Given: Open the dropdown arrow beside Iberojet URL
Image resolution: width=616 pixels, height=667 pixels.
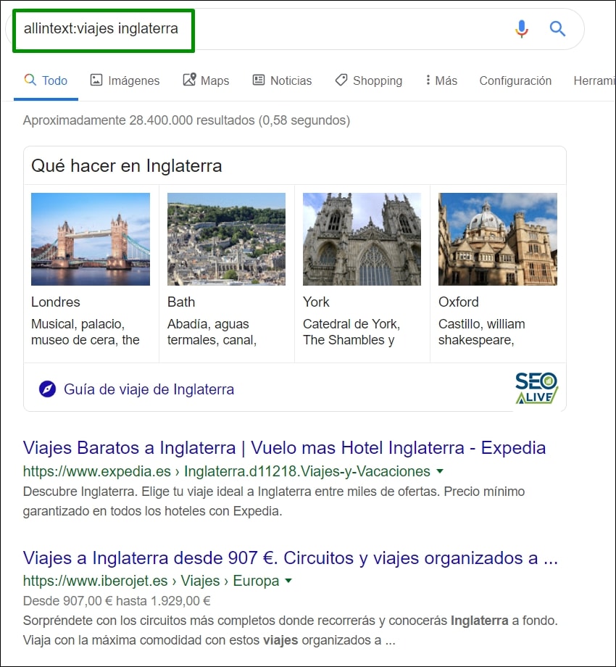Looking at the screenshot, I should (287, 581).
